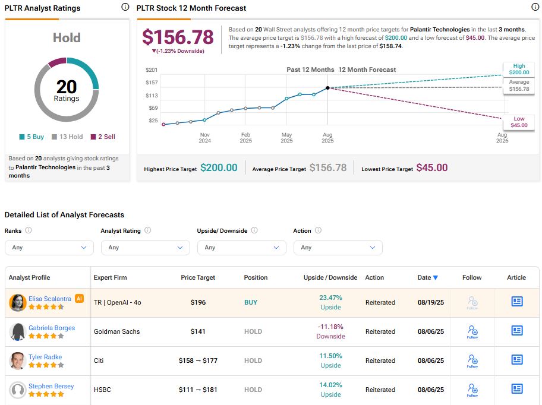
Task: Follow analyst Gabriela Borges
Action: pos(472,332)
